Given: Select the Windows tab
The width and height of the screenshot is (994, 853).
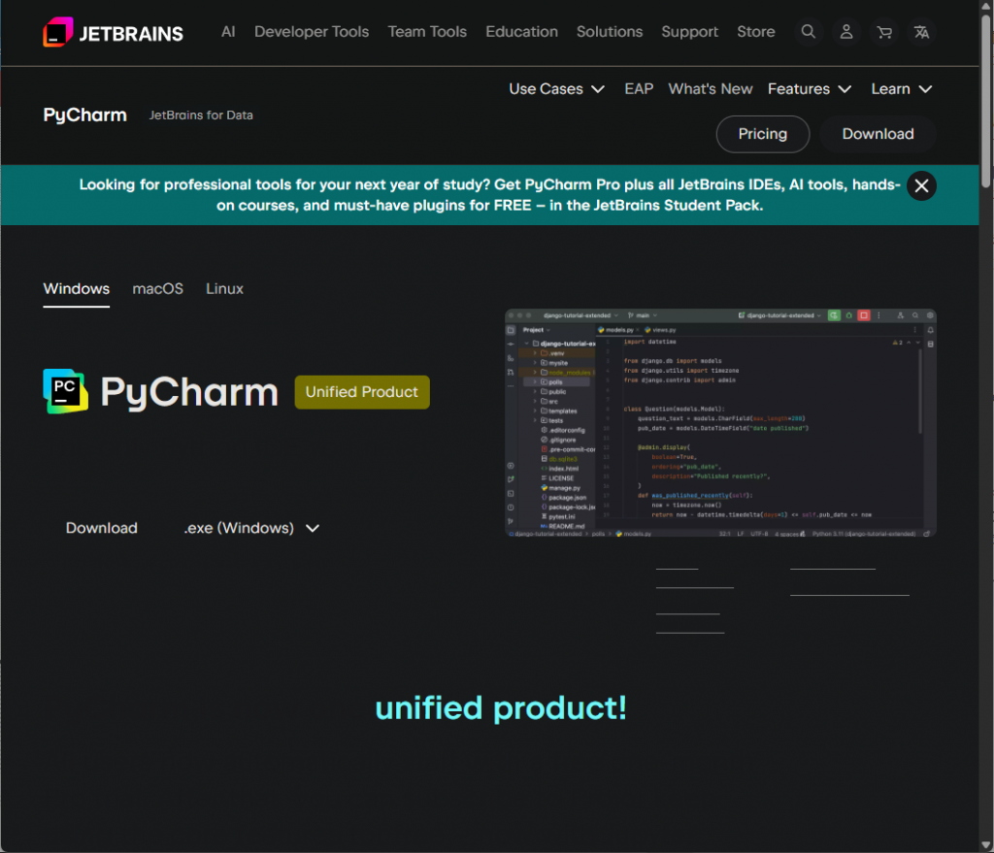Looking at the screenshot, I should click(x=76, y=289).
